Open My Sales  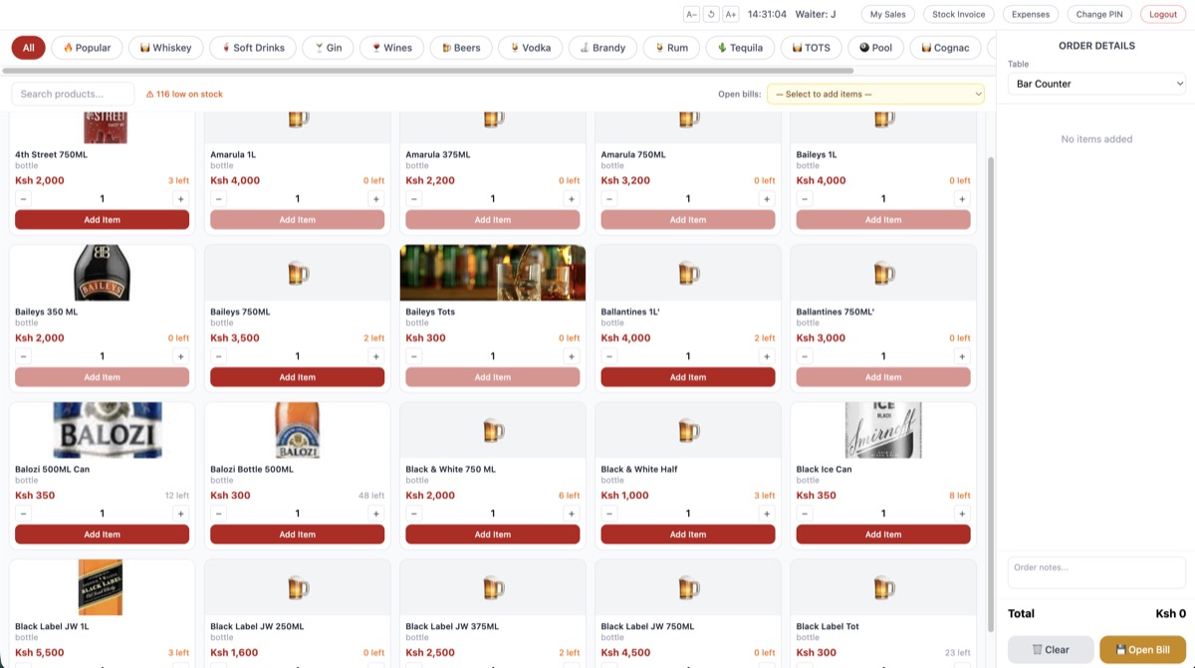point(887,14)
